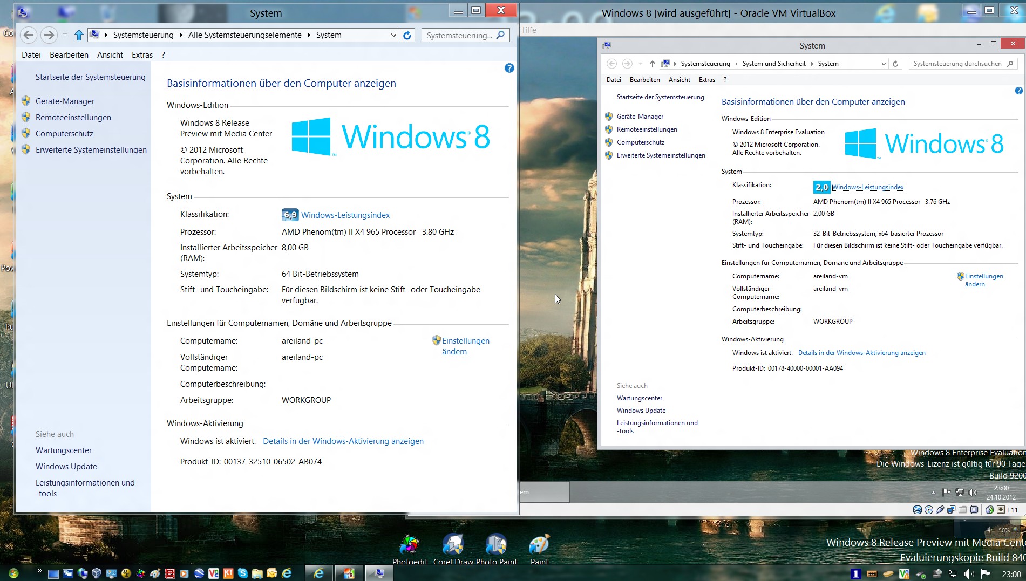Open the Ansicht menu in the VM System window
This screenshot has width=1026, height=581.
[680, 80]
